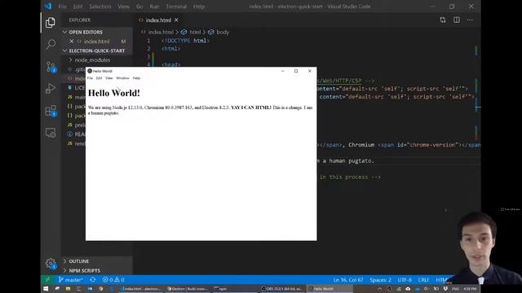Screen dimensions: 522x293
Task: Select the index.html editor tab
Action: tap(158, 20)
